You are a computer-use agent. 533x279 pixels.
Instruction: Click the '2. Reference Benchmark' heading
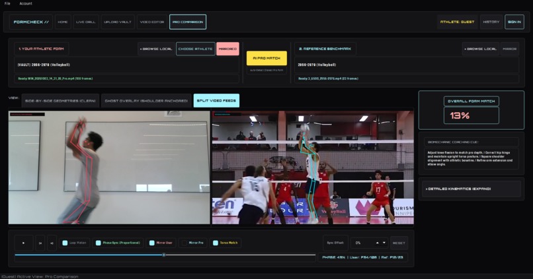click(x=325, y=49)
